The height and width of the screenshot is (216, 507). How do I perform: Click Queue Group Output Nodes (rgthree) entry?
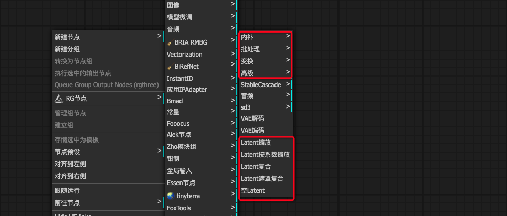[x=108, y=85]
